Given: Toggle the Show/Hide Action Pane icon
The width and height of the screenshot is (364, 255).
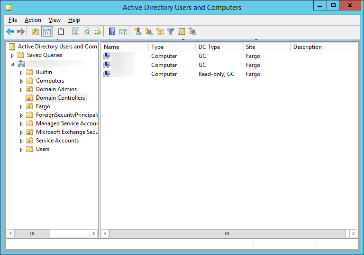Looking at the screenshot, I should pyautogui.click(x=123, y=31).
